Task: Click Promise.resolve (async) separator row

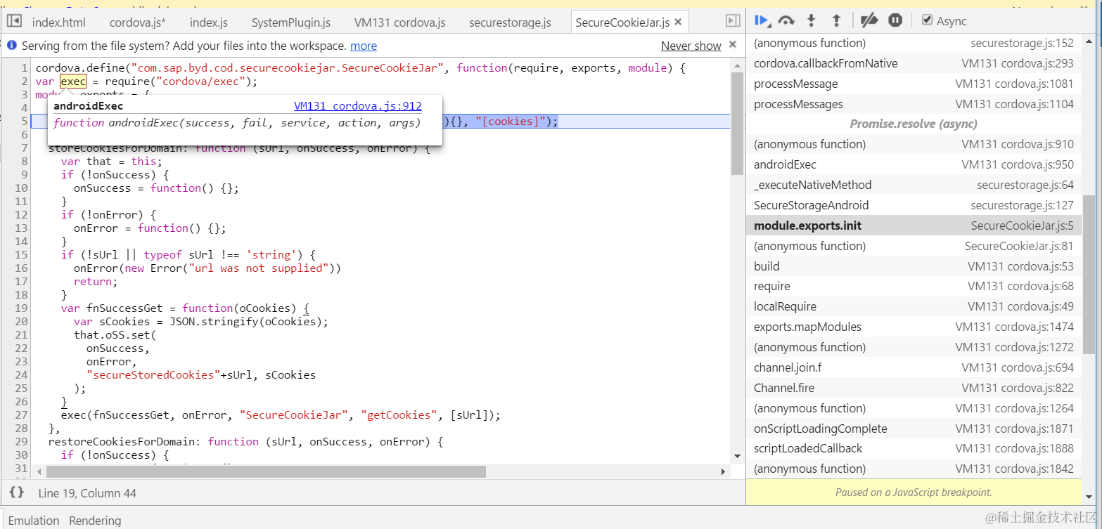Action: pos(914,124)
